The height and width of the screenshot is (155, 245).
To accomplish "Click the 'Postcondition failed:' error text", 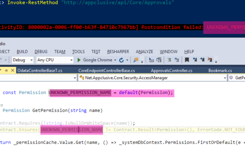I will (x=172, y=27).
